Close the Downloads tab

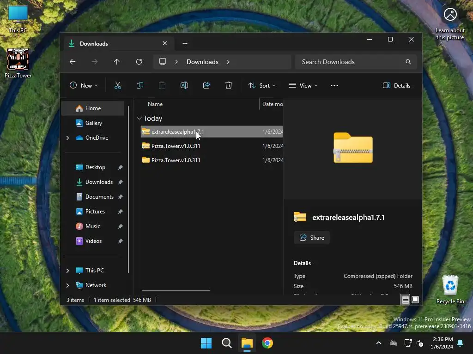(x=165, y=43)
